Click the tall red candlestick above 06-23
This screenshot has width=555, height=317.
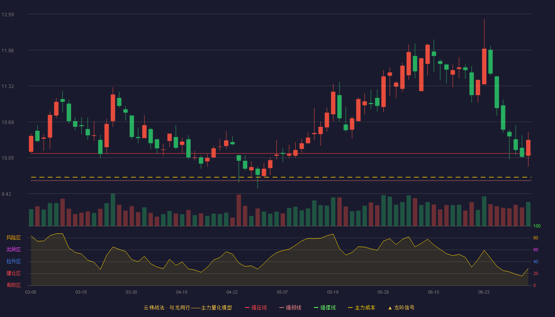click(484, 66)
